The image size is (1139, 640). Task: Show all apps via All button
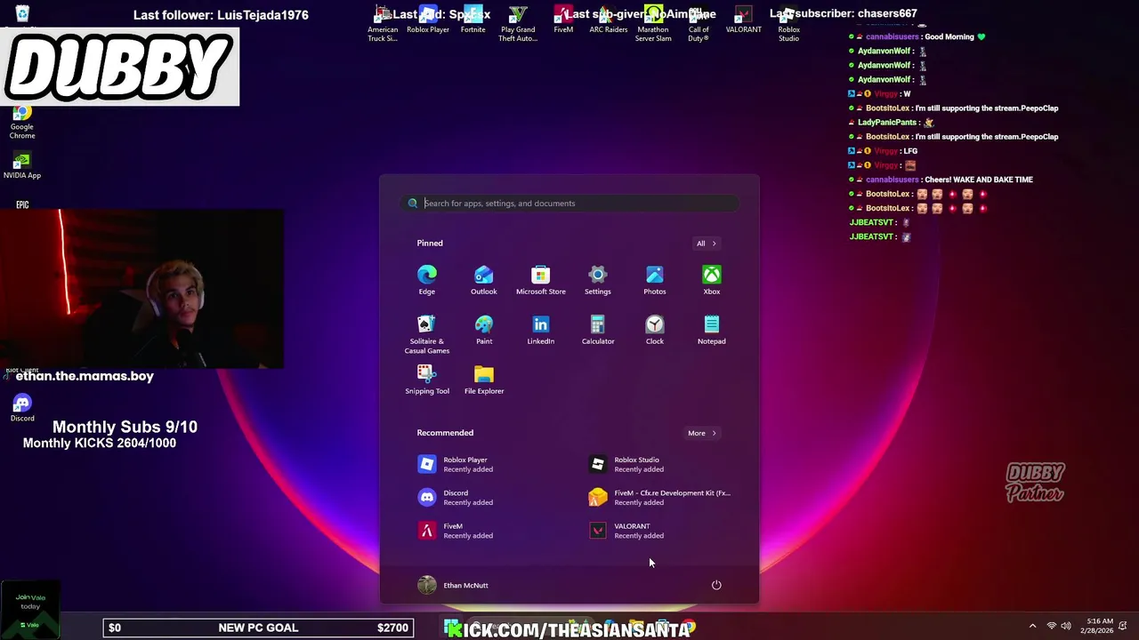point(707,244)
